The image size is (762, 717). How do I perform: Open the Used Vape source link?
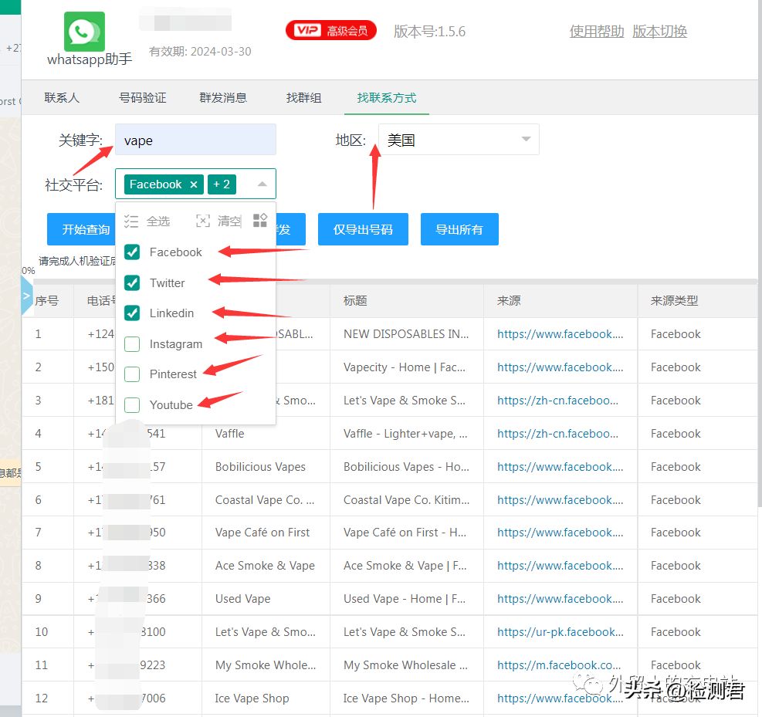click(x=560, y=599)
